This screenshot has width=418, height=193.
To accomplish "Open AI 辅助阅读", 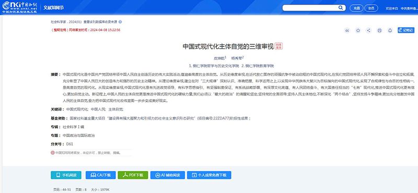I will [x=167, y=175].
